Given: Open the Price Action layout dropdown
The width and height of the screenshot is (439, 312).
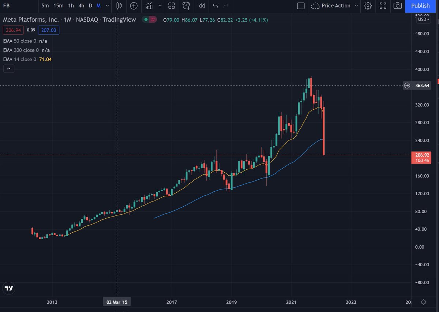Looking at the screenshot, I should pos(334,5).
